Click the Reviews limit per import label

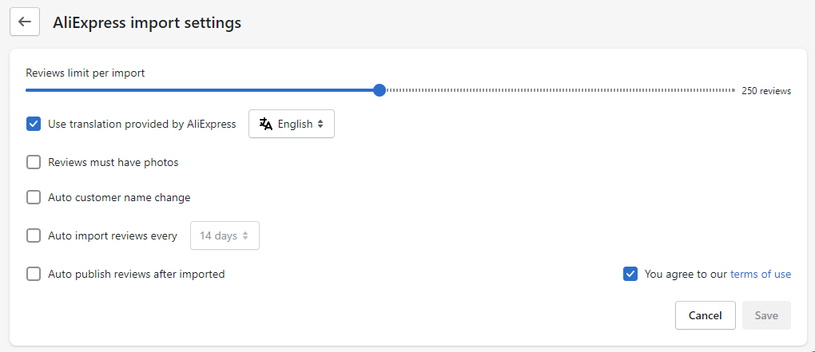click(x=85, y=73)
